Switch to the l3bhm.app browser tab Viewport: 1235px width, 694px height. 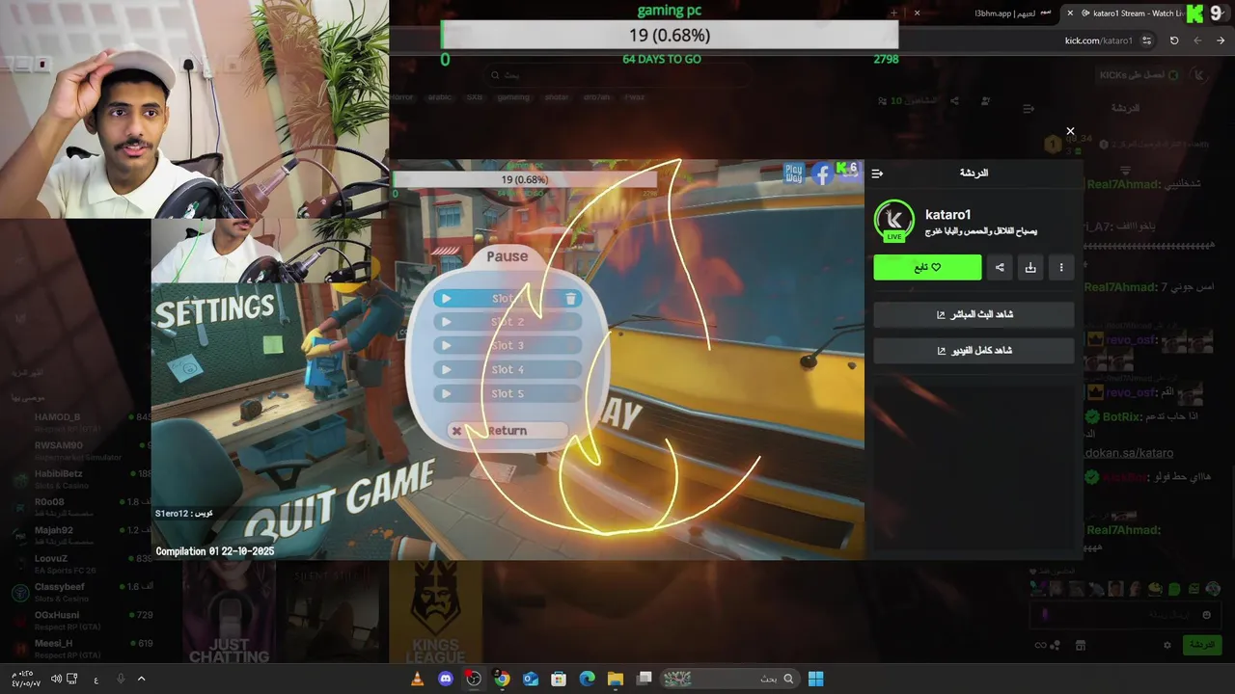pyautogui.click(x=1011, y=13)
